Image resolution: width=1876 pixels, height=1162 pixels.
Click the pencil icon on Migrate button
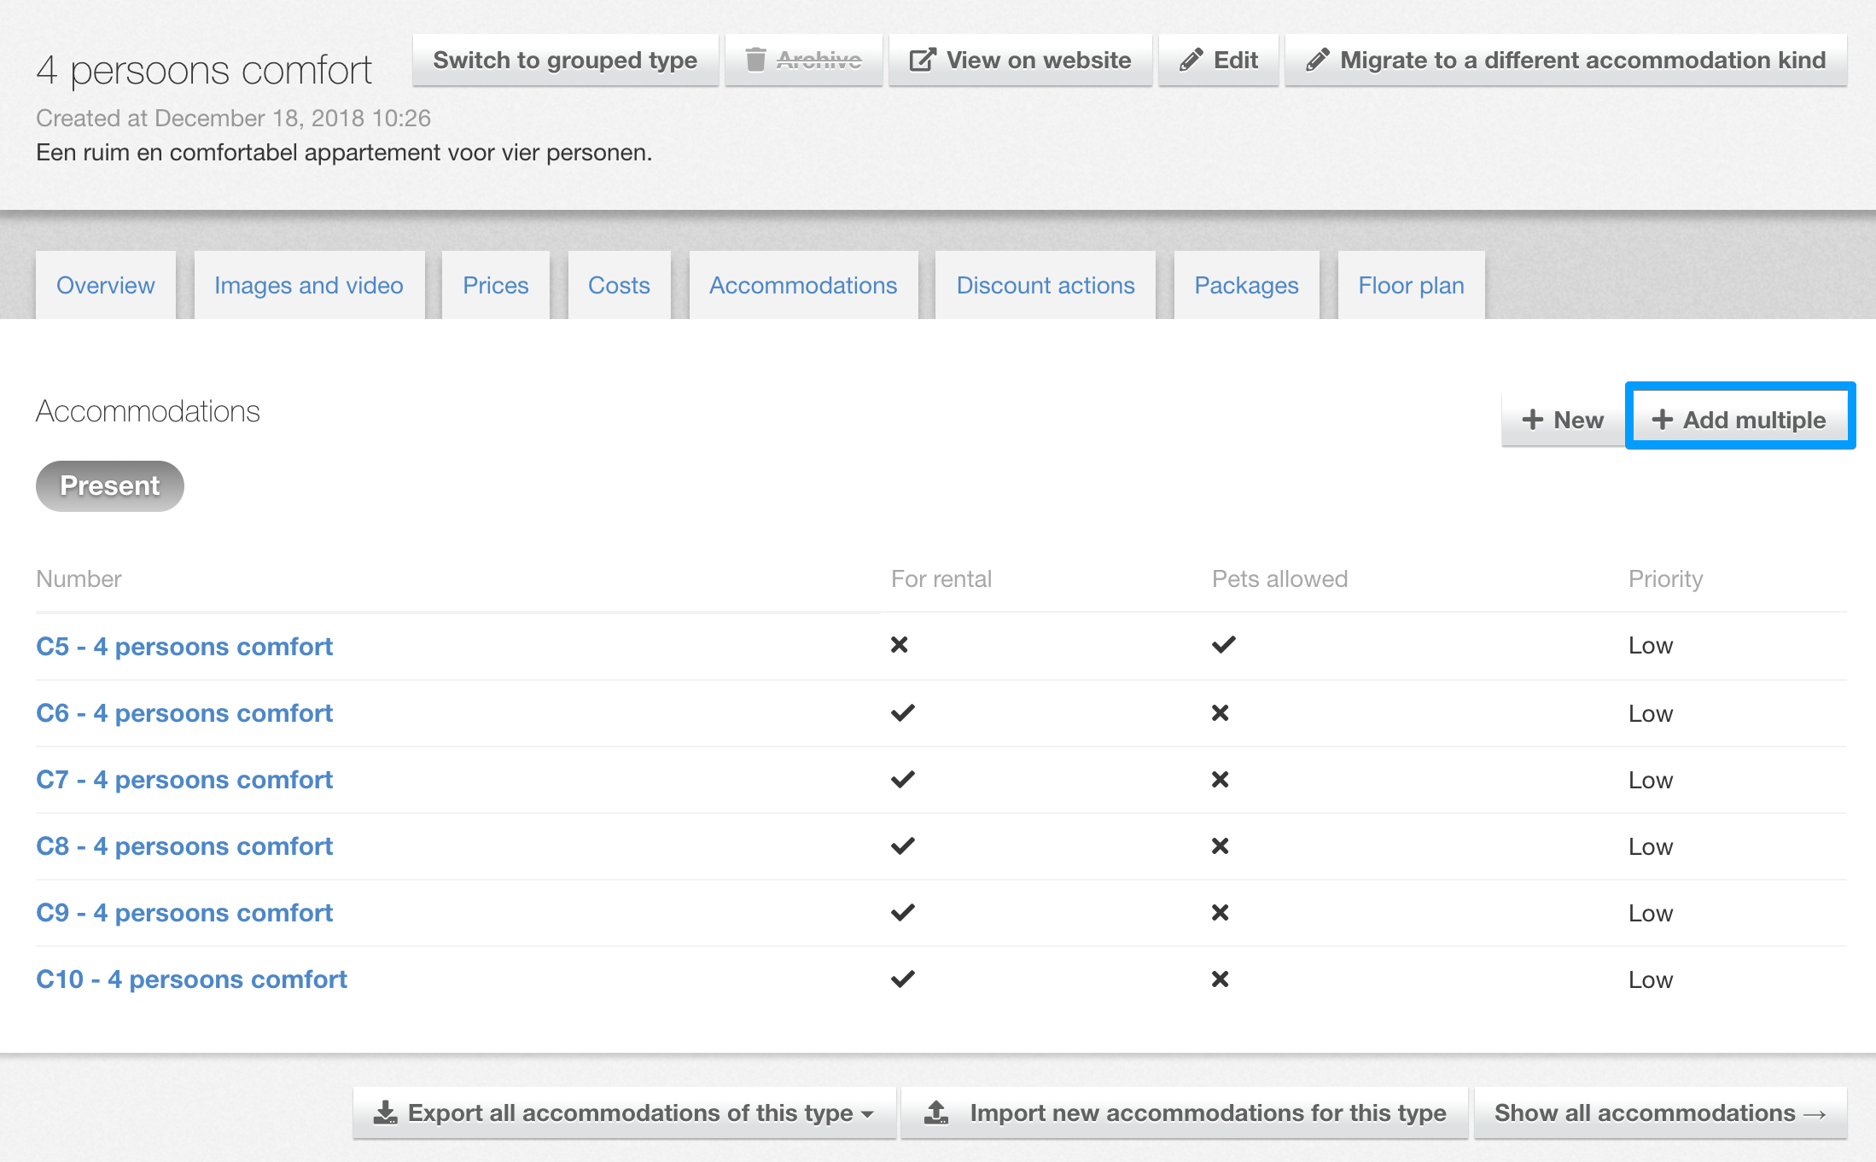[1317, 60]
